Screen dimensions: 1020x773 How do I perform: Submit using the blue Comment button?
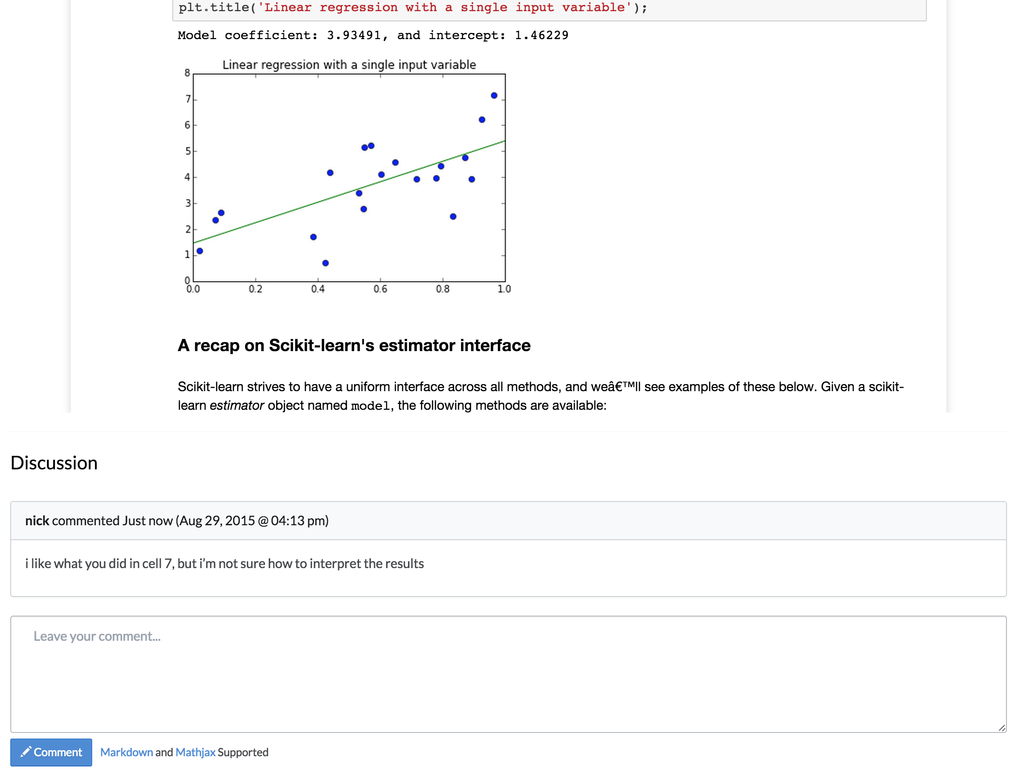click(51, 752)
